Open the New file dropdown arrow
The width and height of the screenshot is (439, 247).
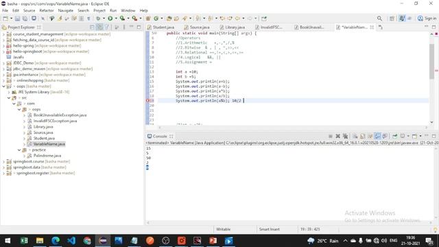point(11,19)
